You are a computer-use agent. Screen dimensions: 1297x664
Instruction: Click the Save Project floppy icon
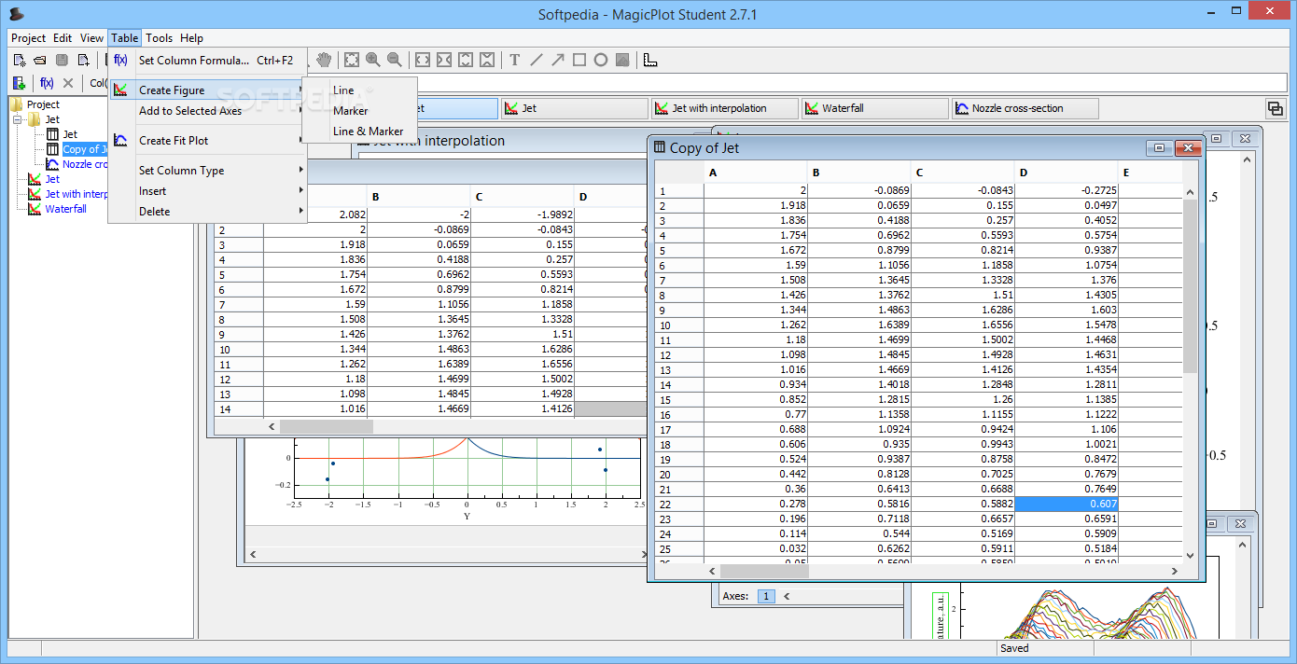tap(62, 61)
